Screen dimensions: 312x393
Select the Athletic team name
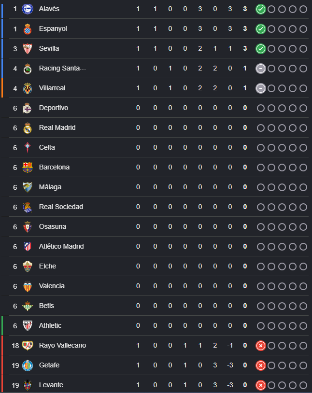pos(50,325)
